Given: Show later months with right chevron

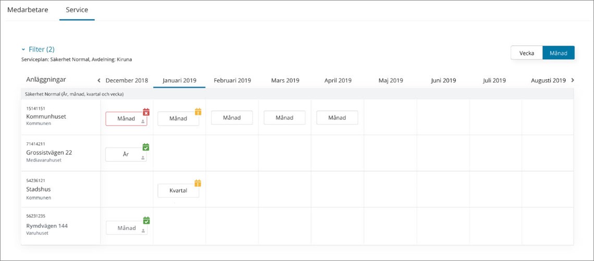Looking at the screenshot, I should coord(573,80).
